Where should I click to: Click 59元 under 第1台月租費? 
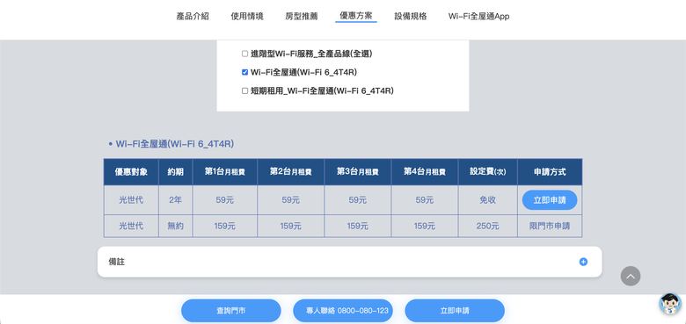pyautogui.click(x=225, y=200)
